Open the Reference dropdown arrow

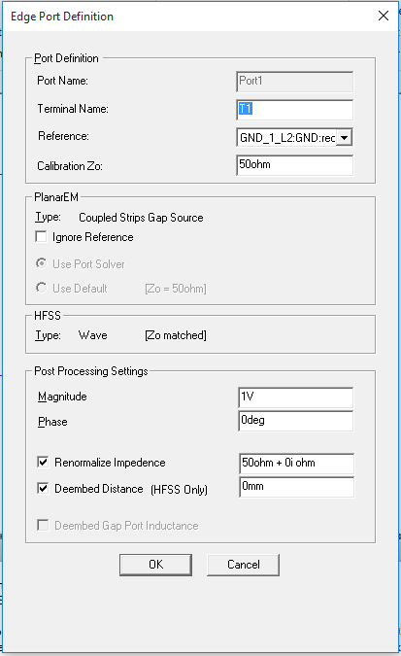coord(345,138)
